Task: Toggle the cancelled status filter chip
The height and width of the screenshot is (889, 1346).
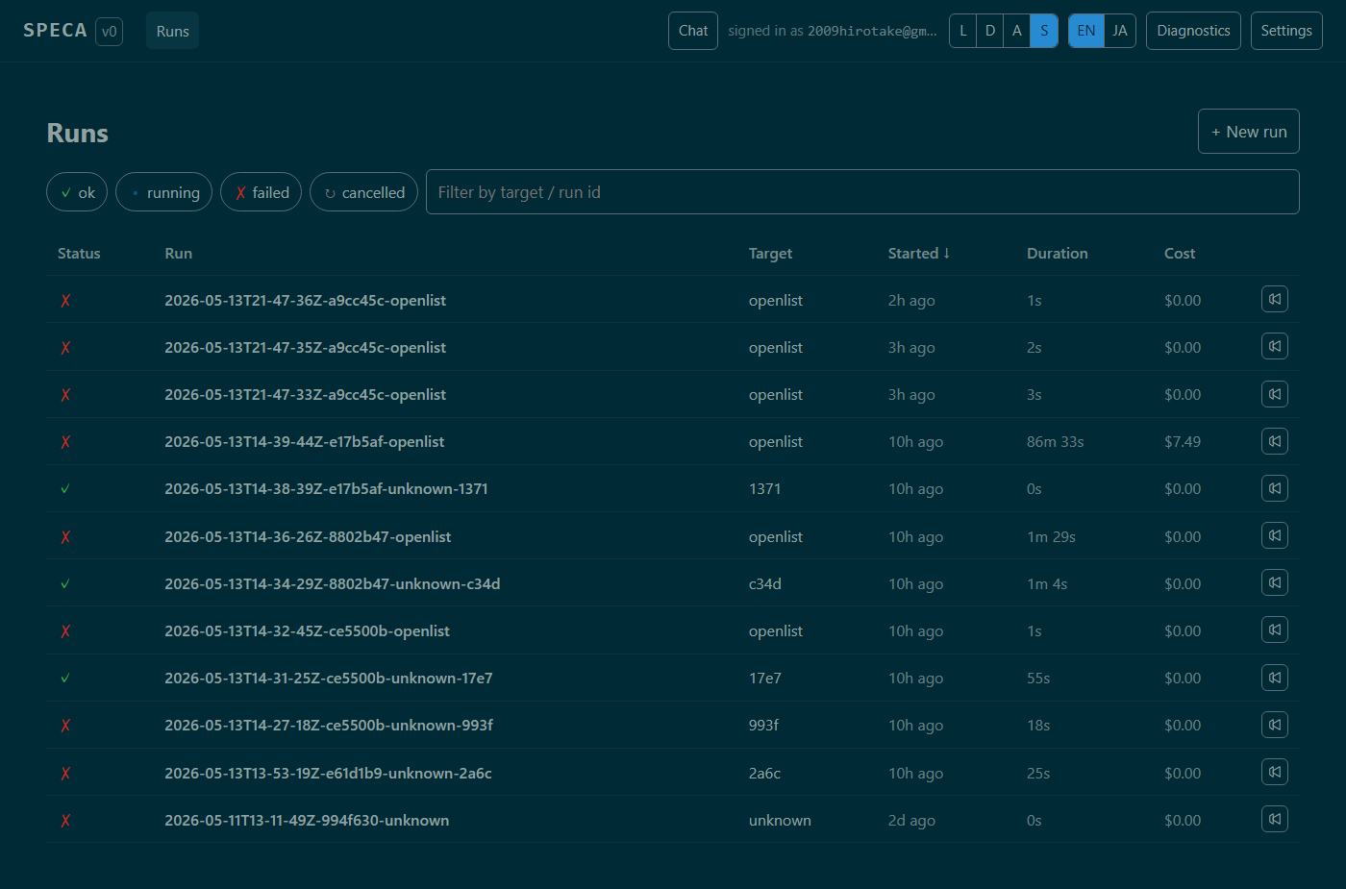Action: 364,192
